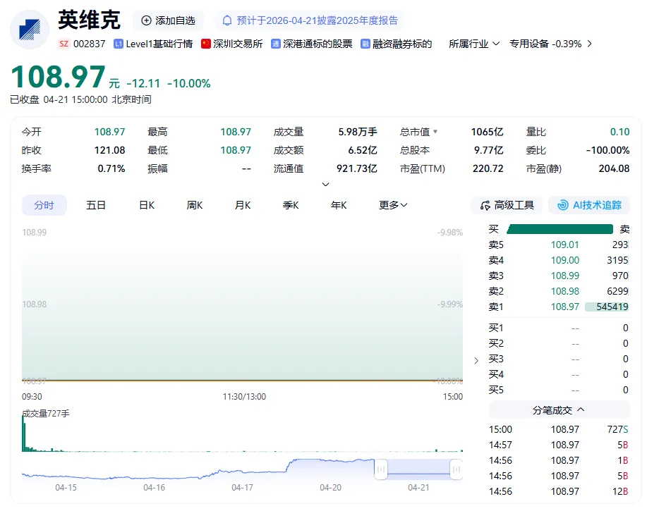
Task: Click the 卖1 price 108.97 row
Action: click(558, 307)
